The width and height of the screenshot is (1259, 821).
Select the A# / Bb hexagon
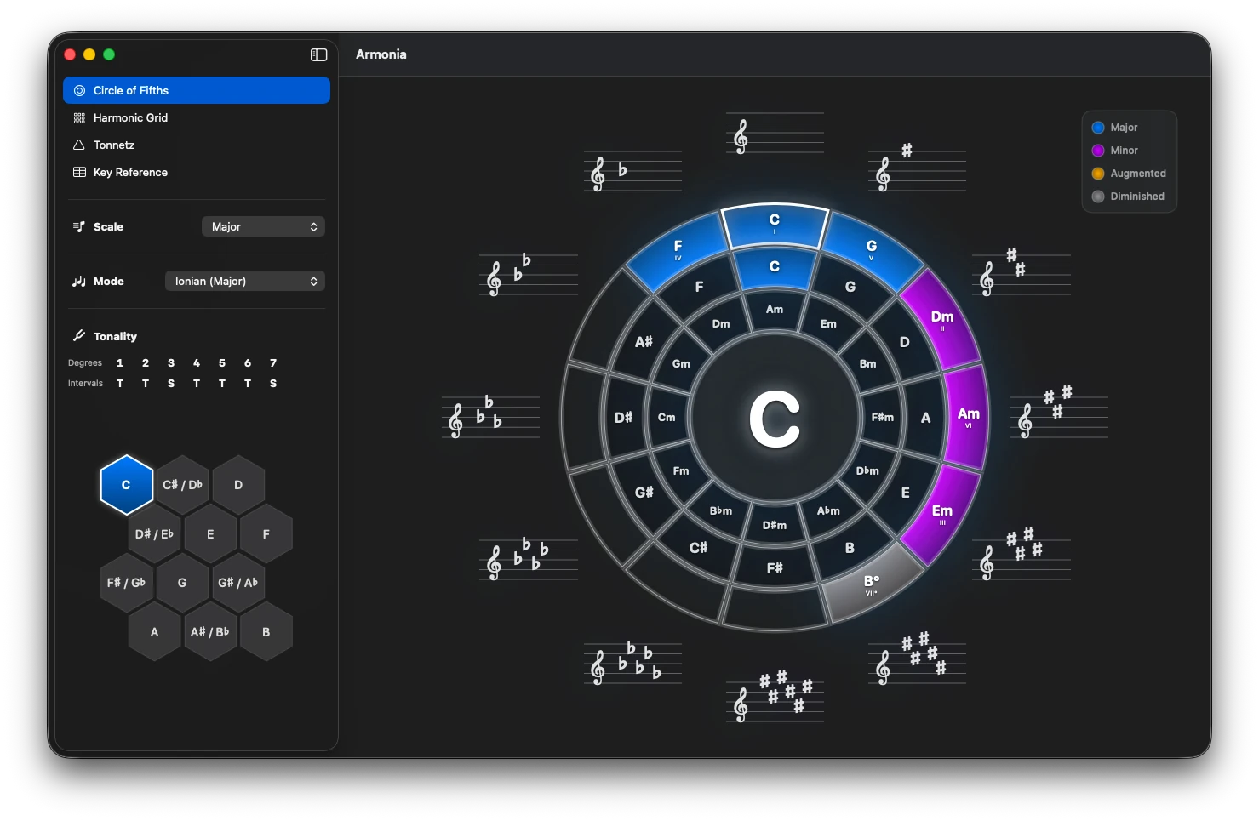tap(210, 632)
